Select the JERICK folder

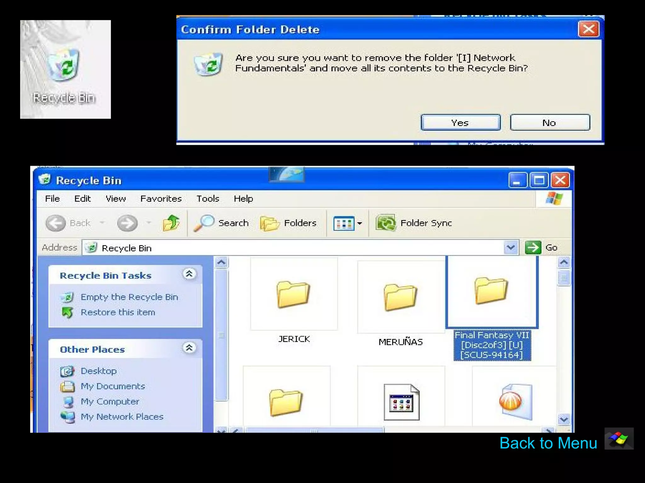click(294, 295)
